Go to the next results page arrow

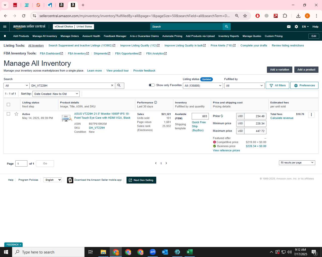point(166,163)
